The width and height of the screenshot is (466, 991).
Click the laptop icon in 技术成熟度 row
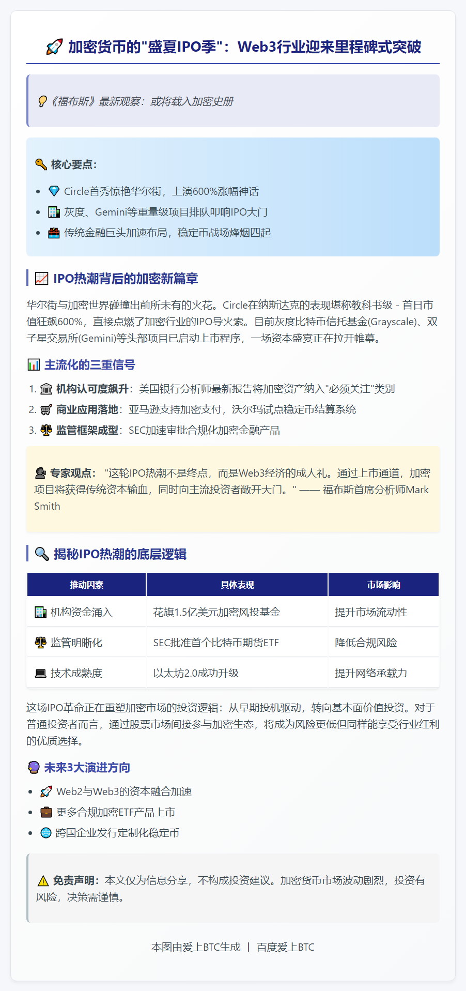click(x=40, y=673)
